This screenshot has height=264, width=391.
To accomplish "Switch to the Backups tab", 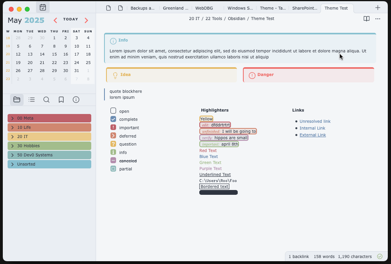I will pyautogui.click(x=142, y=8).
